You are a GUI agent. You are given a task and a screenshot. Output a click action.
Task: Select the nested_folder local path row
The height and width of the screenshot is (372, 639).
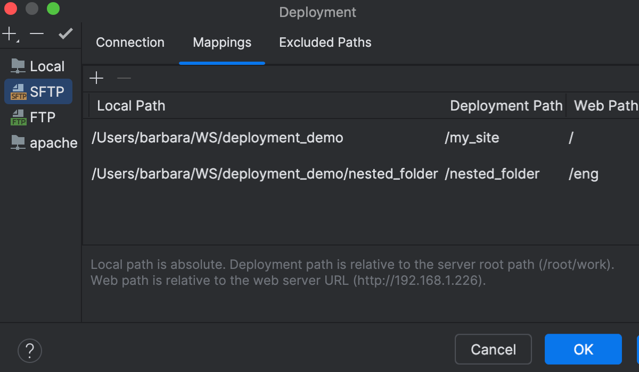[x=265, y=174]
